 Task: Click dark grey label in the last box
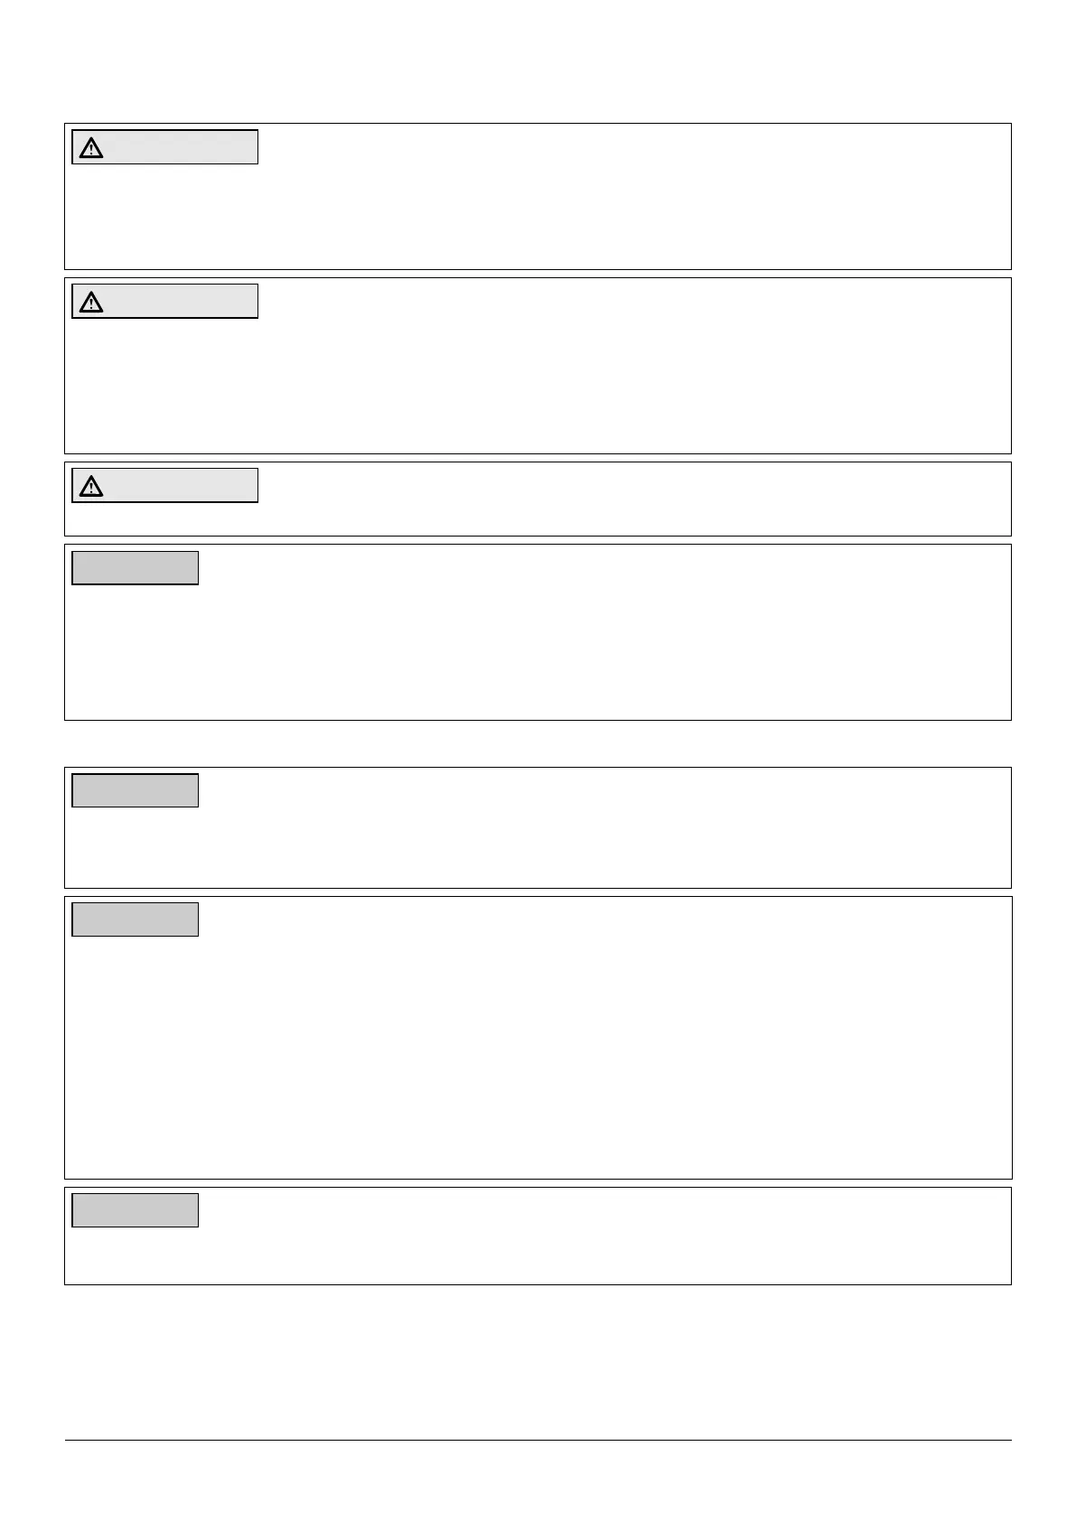pos(136,1210)
